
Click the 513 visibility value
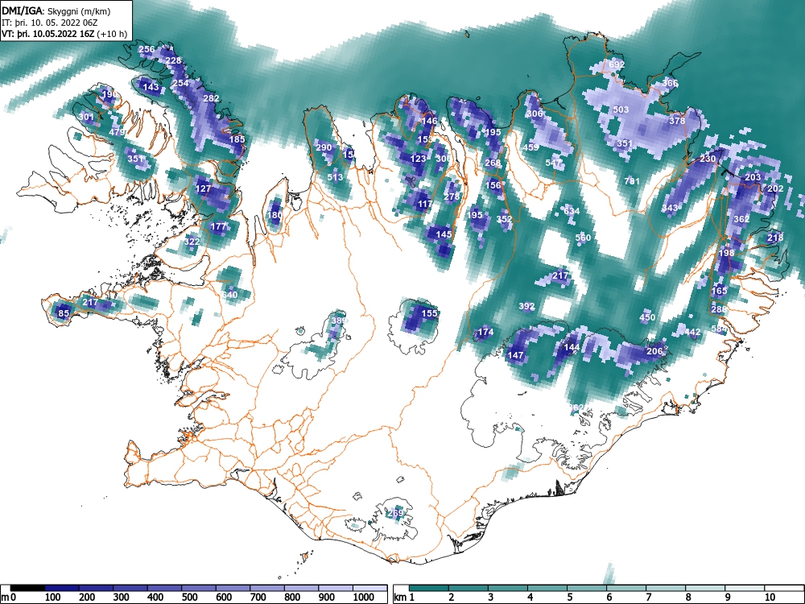click(x=335, y=177)
